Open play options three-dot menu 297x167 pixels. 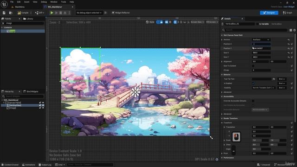pos(69,13)
